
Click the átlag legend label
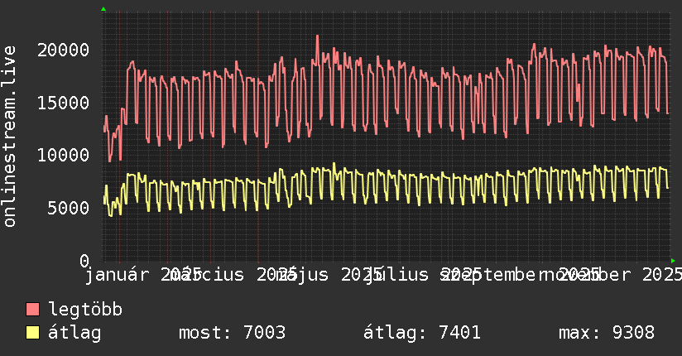point(74,333)
